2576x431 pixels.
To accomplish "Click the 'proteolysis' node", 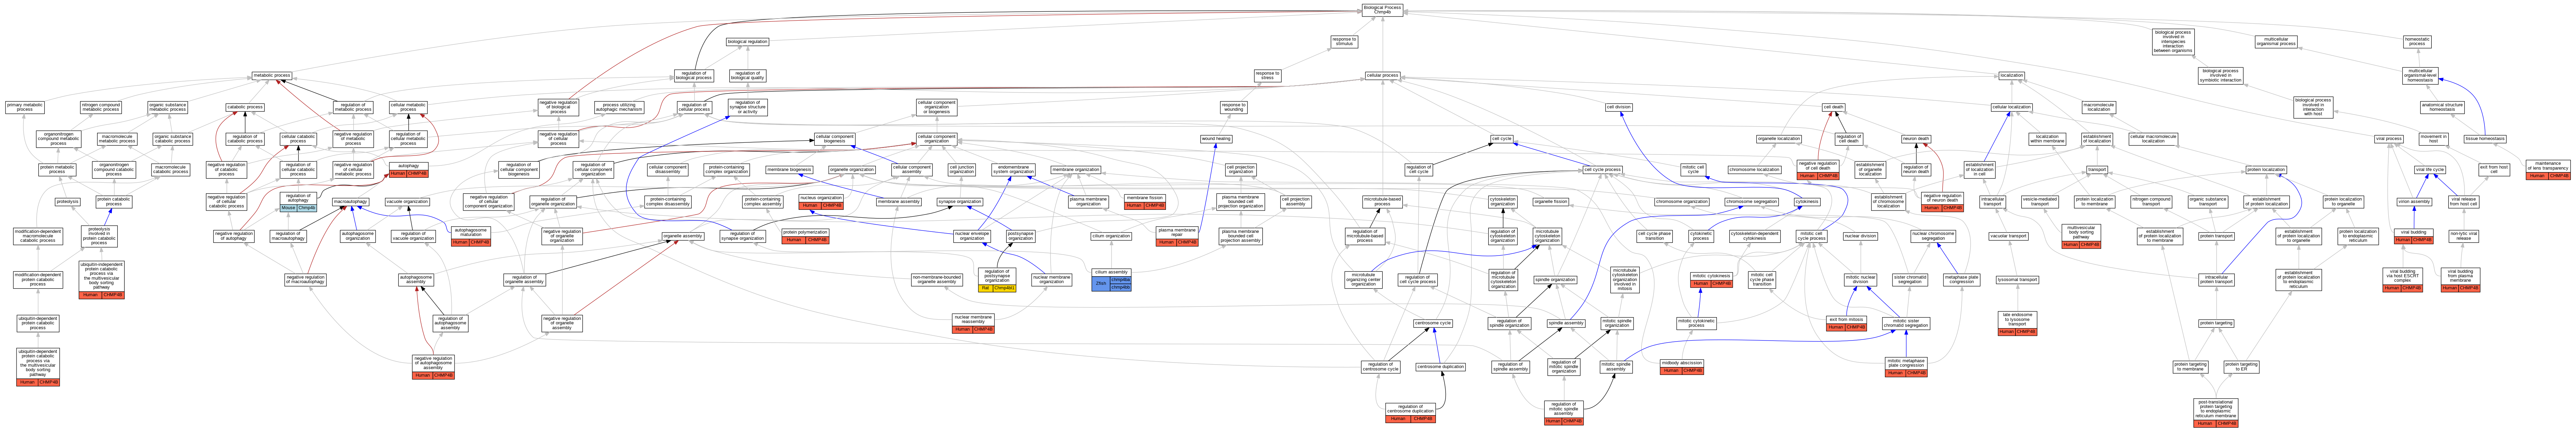I will pos(67,202).
